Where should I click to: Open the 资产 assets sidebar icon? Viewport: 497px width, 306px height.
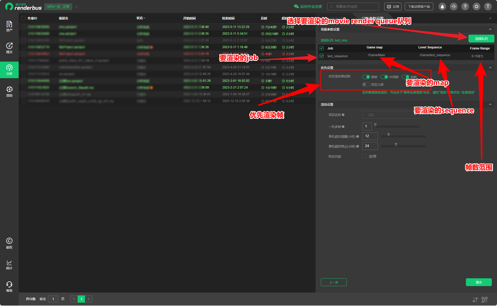[9, 26]
